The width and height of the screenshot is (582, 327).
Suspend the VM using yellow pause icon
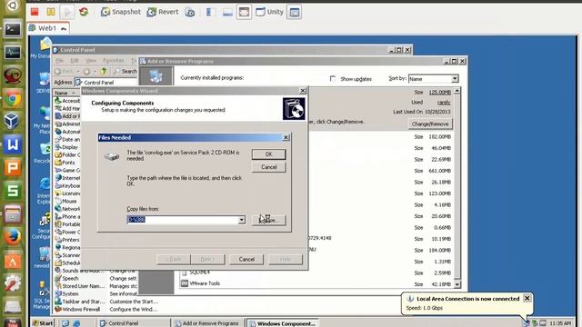tap(51, 12)
